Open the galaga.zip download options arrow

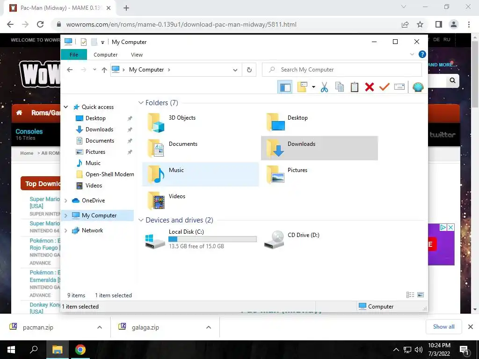(x=208, y=327)
